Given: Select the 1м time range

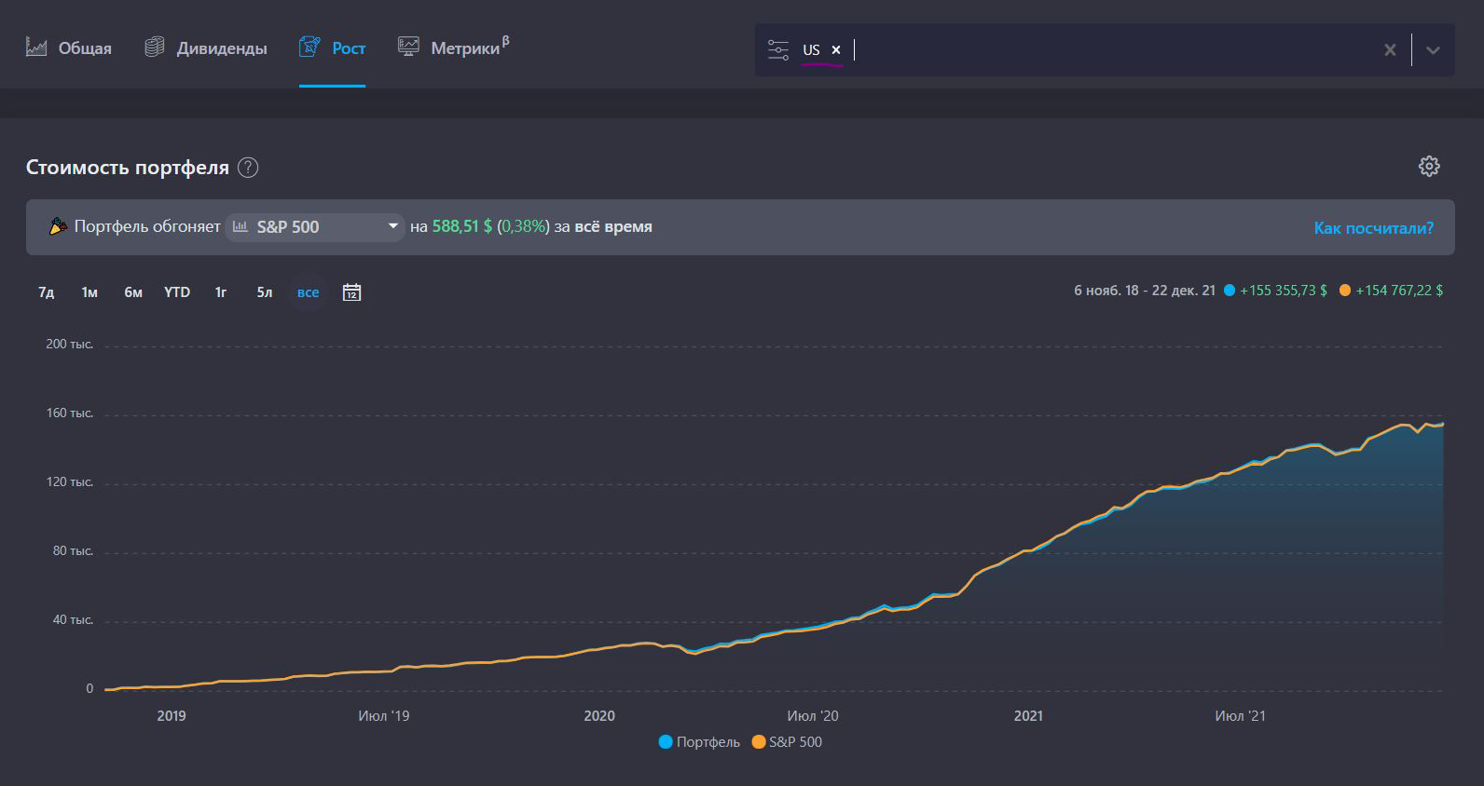Looking at the screenshot, I should coord(89,292).
